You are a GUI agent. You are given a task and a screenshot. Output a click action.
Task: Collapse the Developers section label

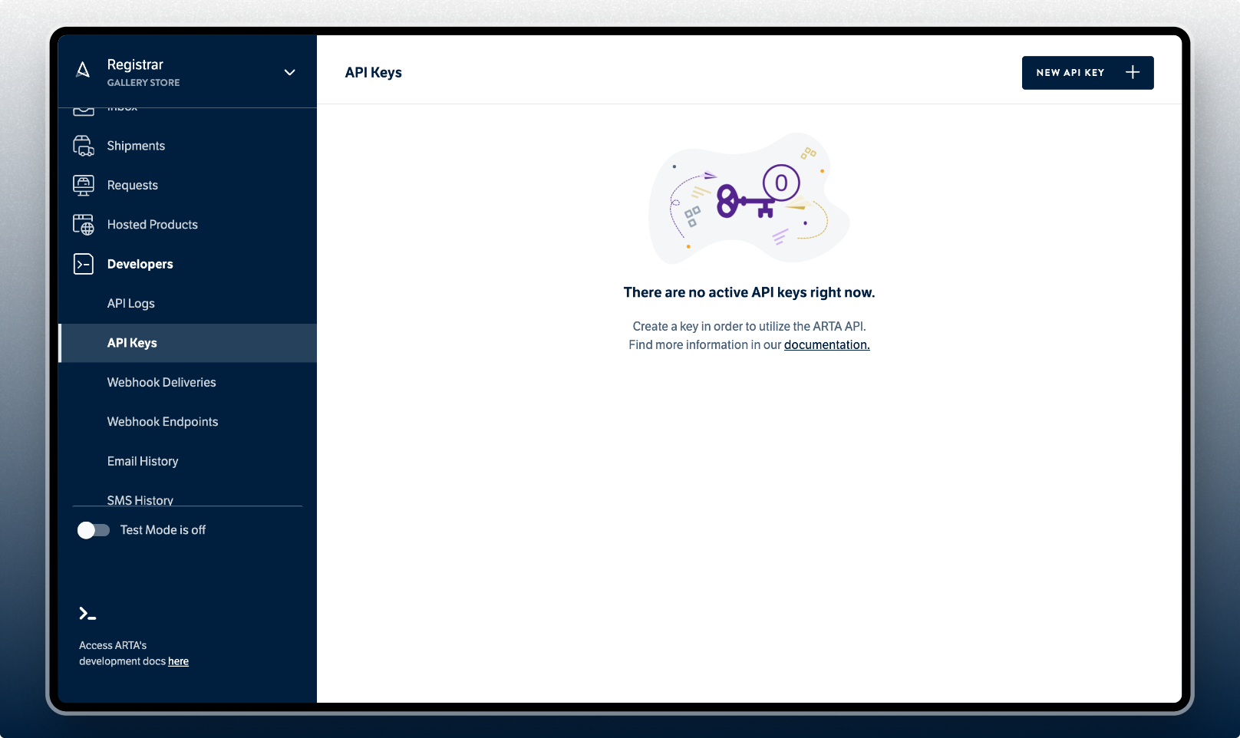[x=140, y=264]
